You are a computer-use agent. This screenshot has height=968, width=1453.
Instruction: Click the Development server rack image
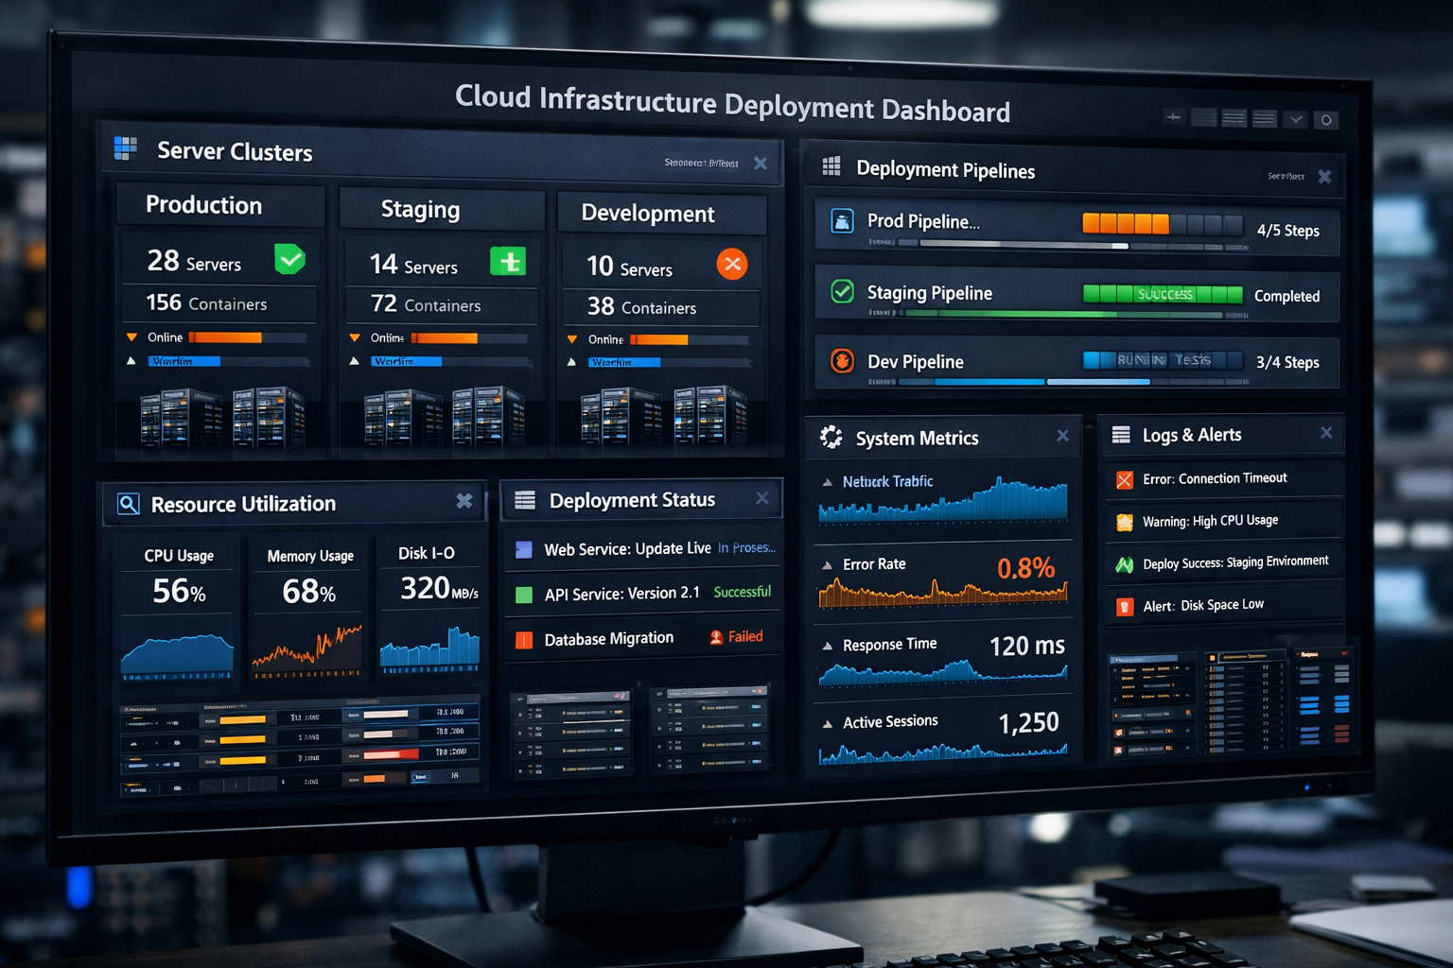coord(664,415)
